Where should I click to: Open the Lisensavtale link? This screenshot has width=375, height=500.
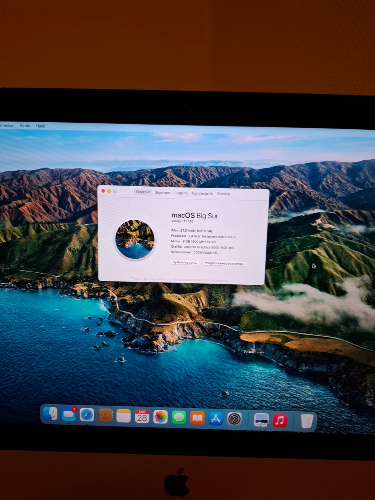[220, 280]
